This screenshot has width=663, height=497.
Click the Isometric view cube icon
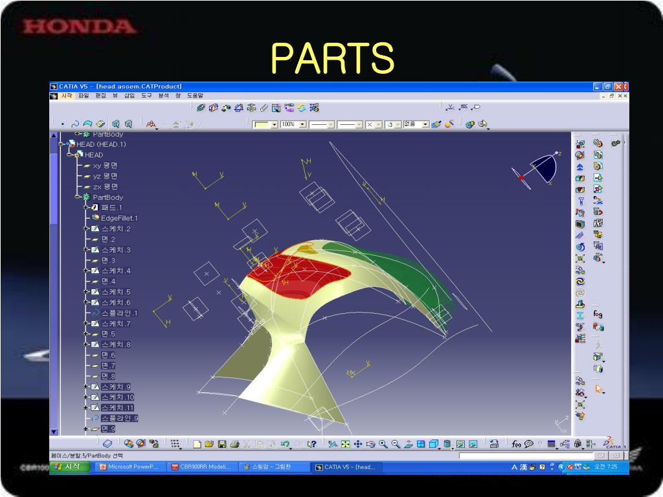coord(433,444)
